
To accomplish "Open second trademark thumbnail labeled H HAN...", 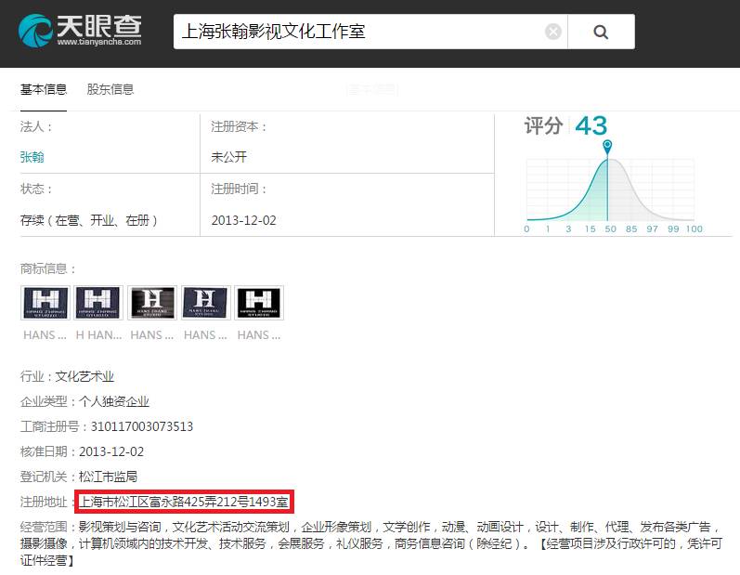I will coord(98,303).
